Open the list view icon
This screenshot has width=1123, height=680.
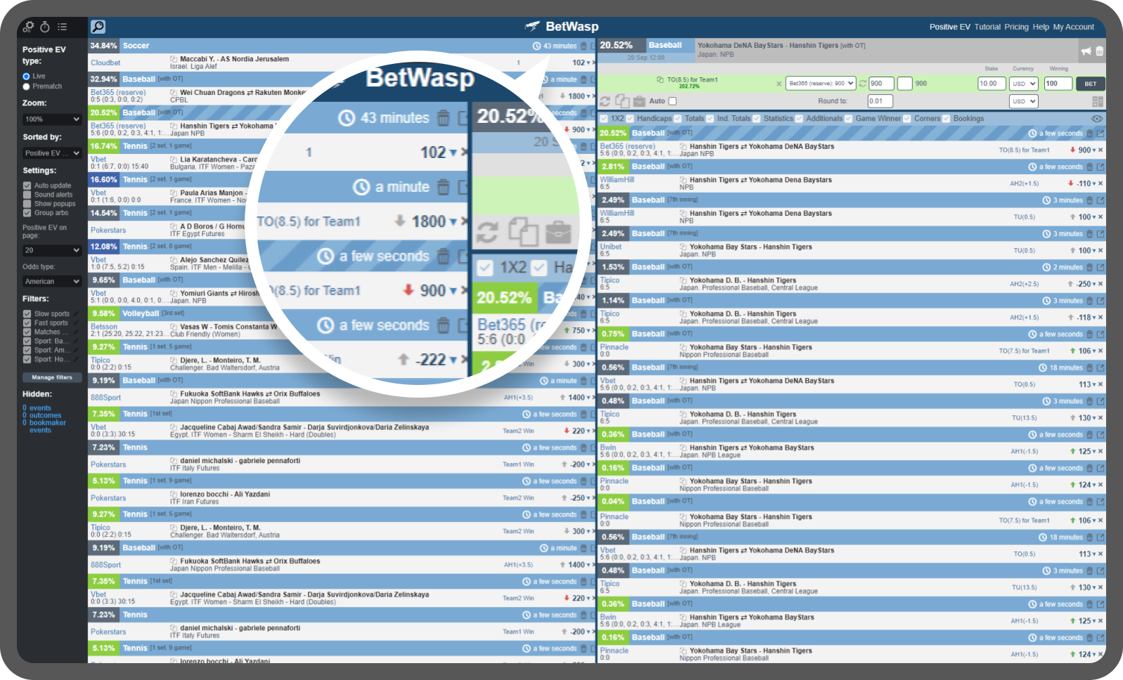coord(63,27)
